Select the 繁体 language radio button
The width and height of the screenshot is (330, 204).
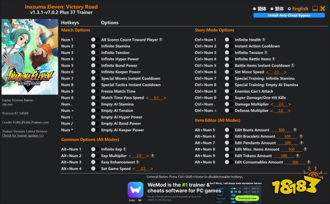272,9
